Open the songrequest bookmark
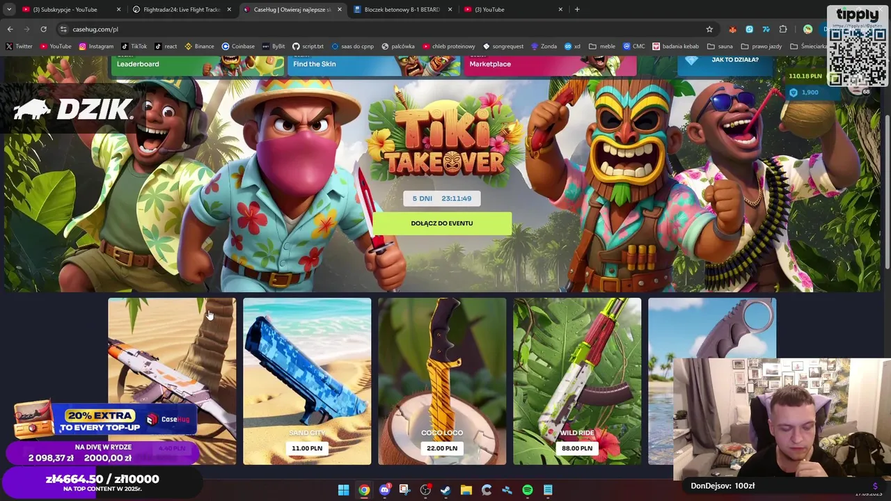This screenshot has width=891, height=501. 503,47
